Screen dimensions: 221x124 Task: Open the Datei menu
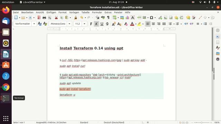pos(16,12)
